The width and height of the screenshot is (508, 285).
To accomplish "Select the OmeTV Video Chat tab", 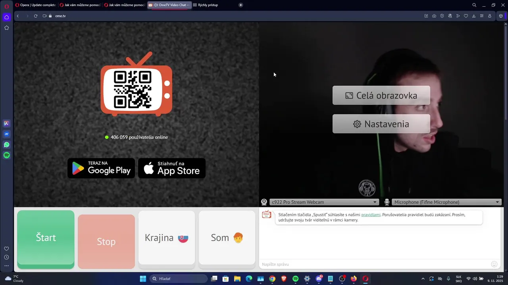I will coord(169,5).
